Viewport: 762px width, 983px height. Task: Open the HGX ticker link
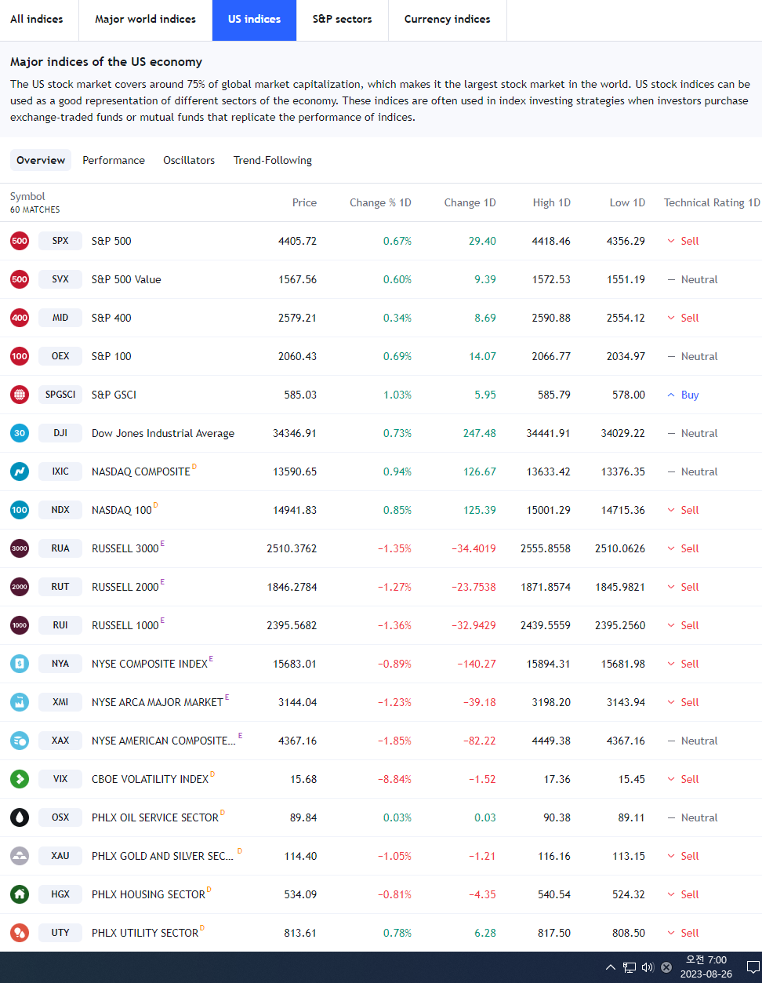[60, 894]
